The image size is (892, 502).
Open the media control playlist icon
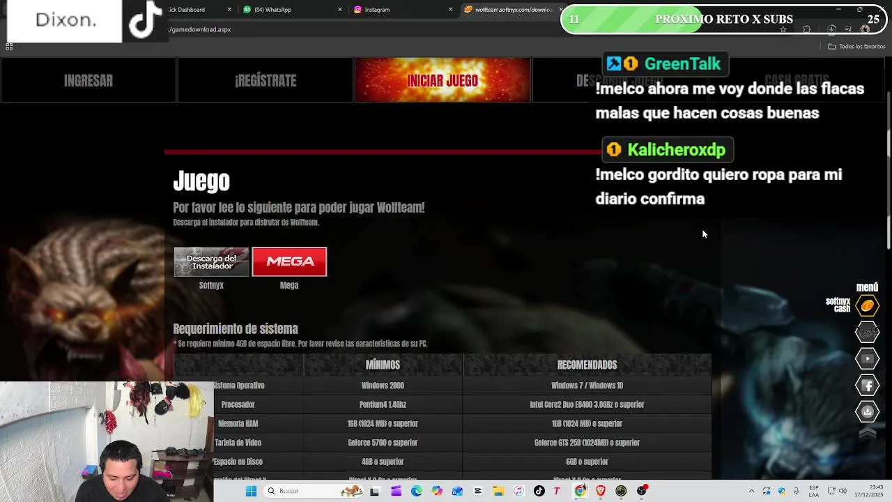point(848,29)
